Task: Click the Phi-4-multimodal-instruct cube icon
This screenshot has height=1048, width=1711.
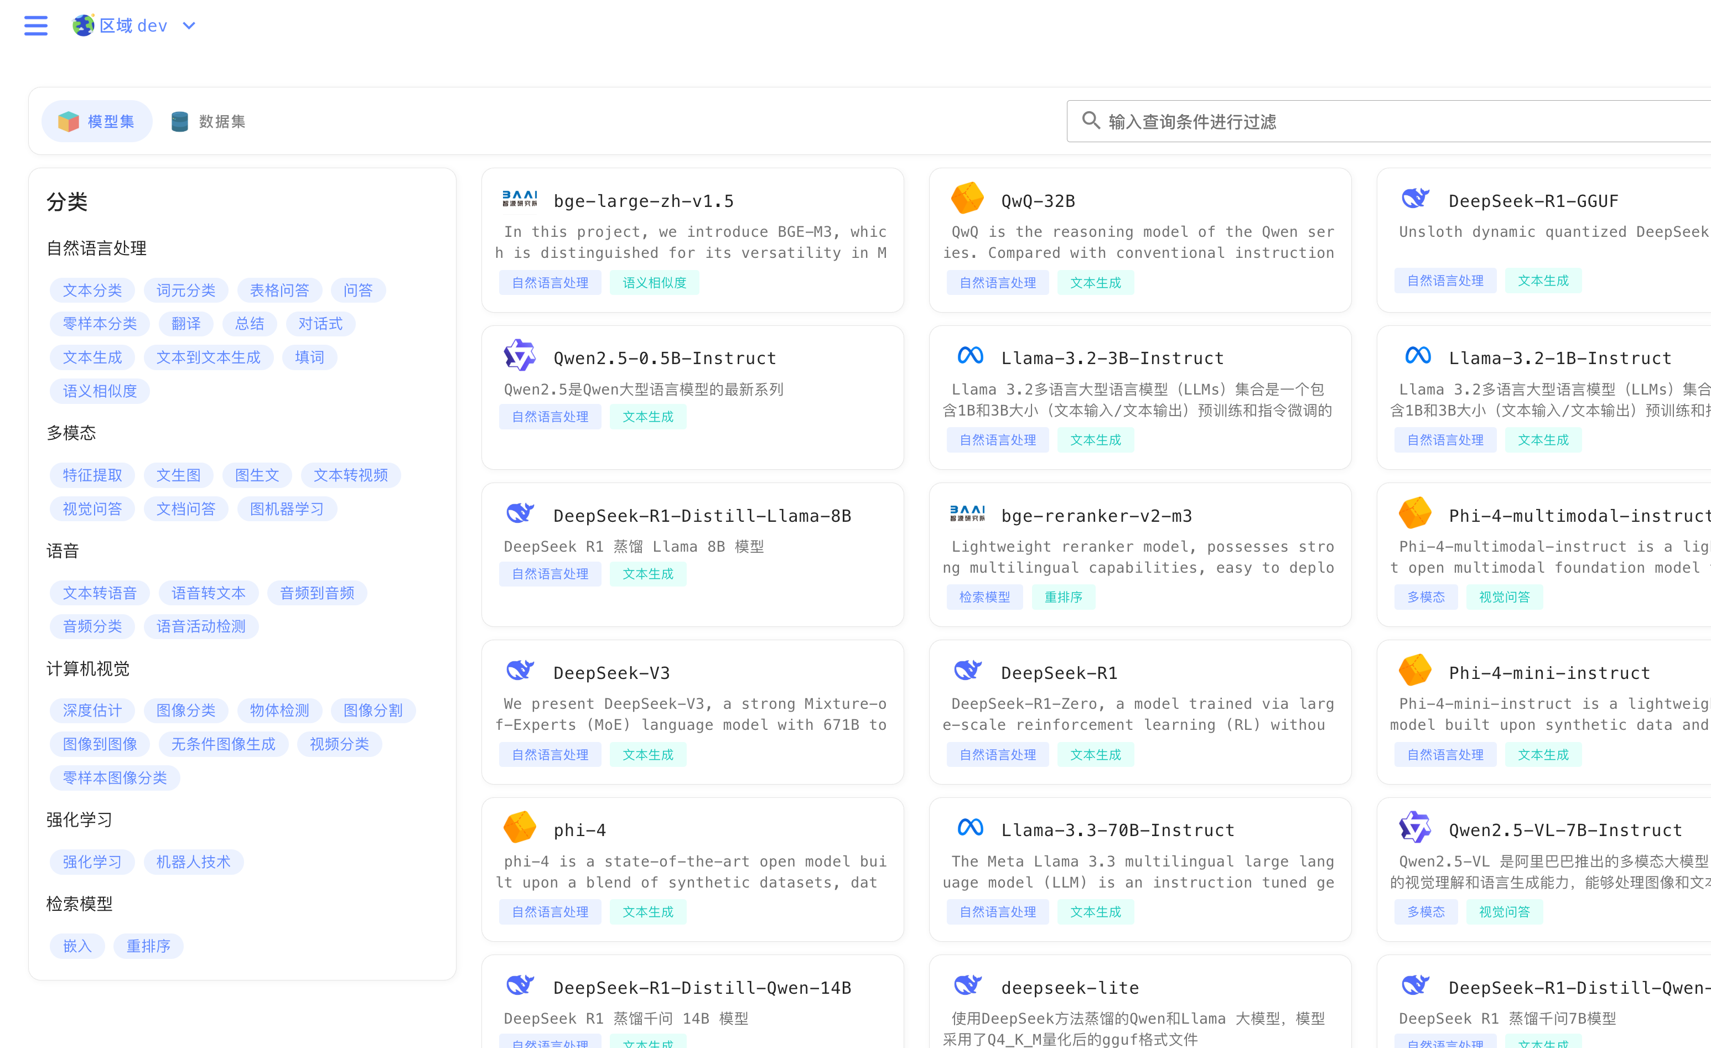Action: (x=1414, y=512)
